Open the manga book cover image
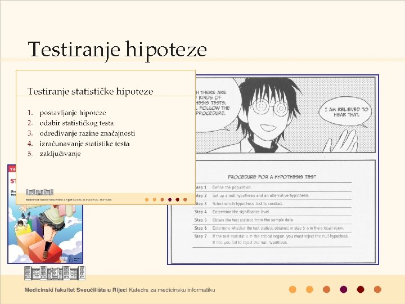The height and width of the screenshot is (304, 405). pyautogui.click(x=45, y=234)
